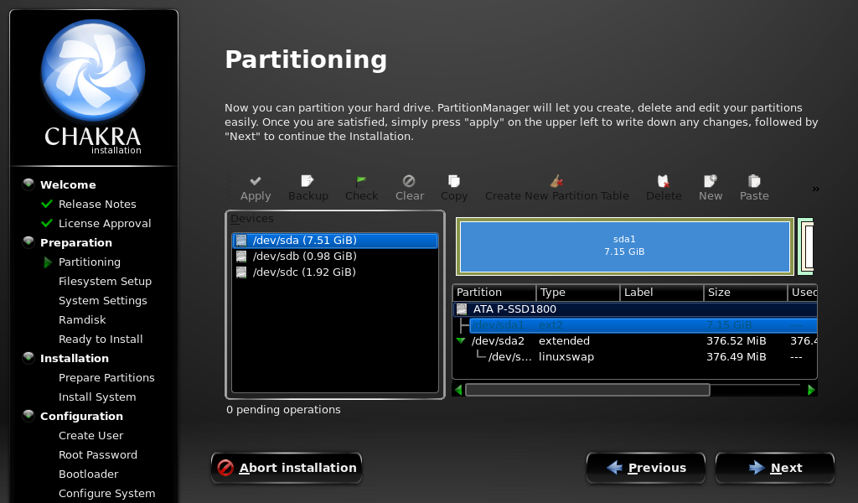The height and width of the screenshot is (503, 858).
Task: Click the green checkmark beside License Approval
Action: (47, 223)
